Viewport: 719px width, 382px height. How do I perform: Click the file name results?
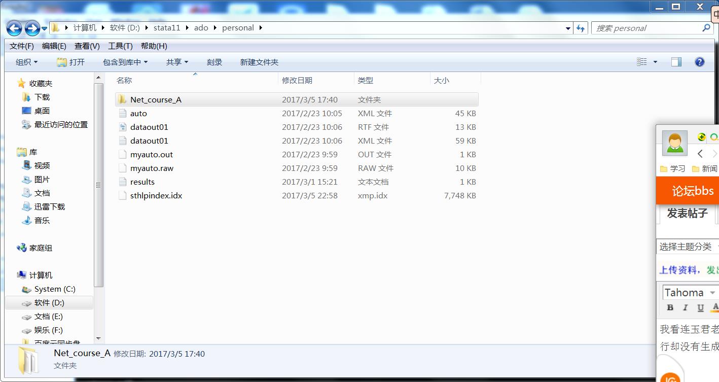[142, 182]
